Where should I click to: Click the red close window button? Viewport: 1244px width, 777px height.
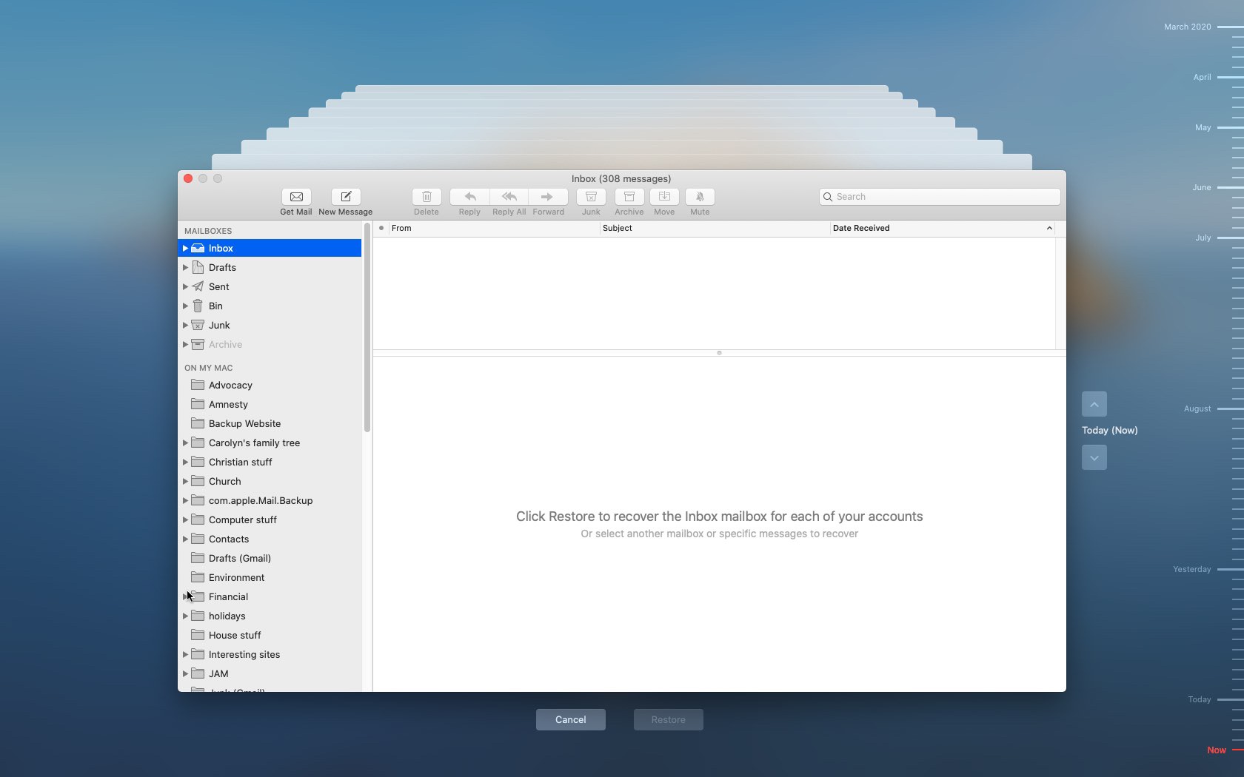coord(188,178)
